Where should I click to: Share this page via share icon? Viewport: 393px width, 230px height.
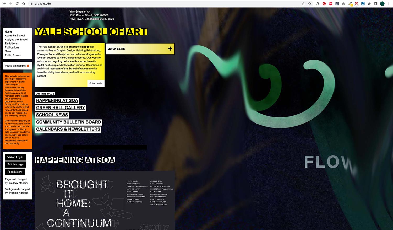(303, 4)
